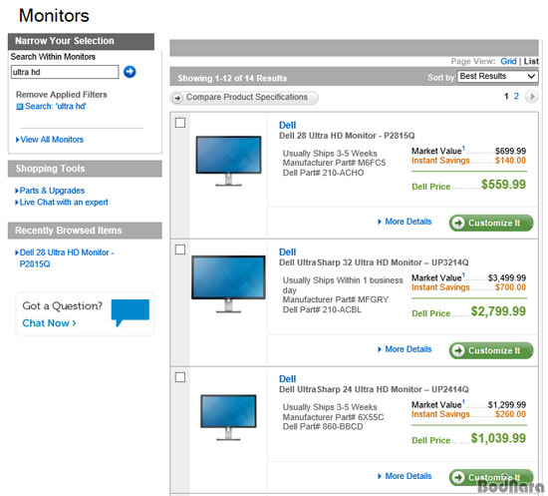The width and height of the screenshot is (548, 496).
Task: Click the Dell 28 Ultra HD monitor image
Action: click(228, 161)
